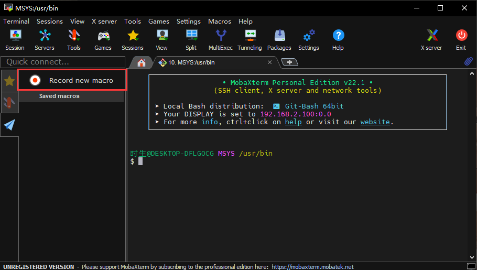Viewport: 477px width, 270px height.
Task: Click the status bar monitor icon
Action: click(471, 266)
